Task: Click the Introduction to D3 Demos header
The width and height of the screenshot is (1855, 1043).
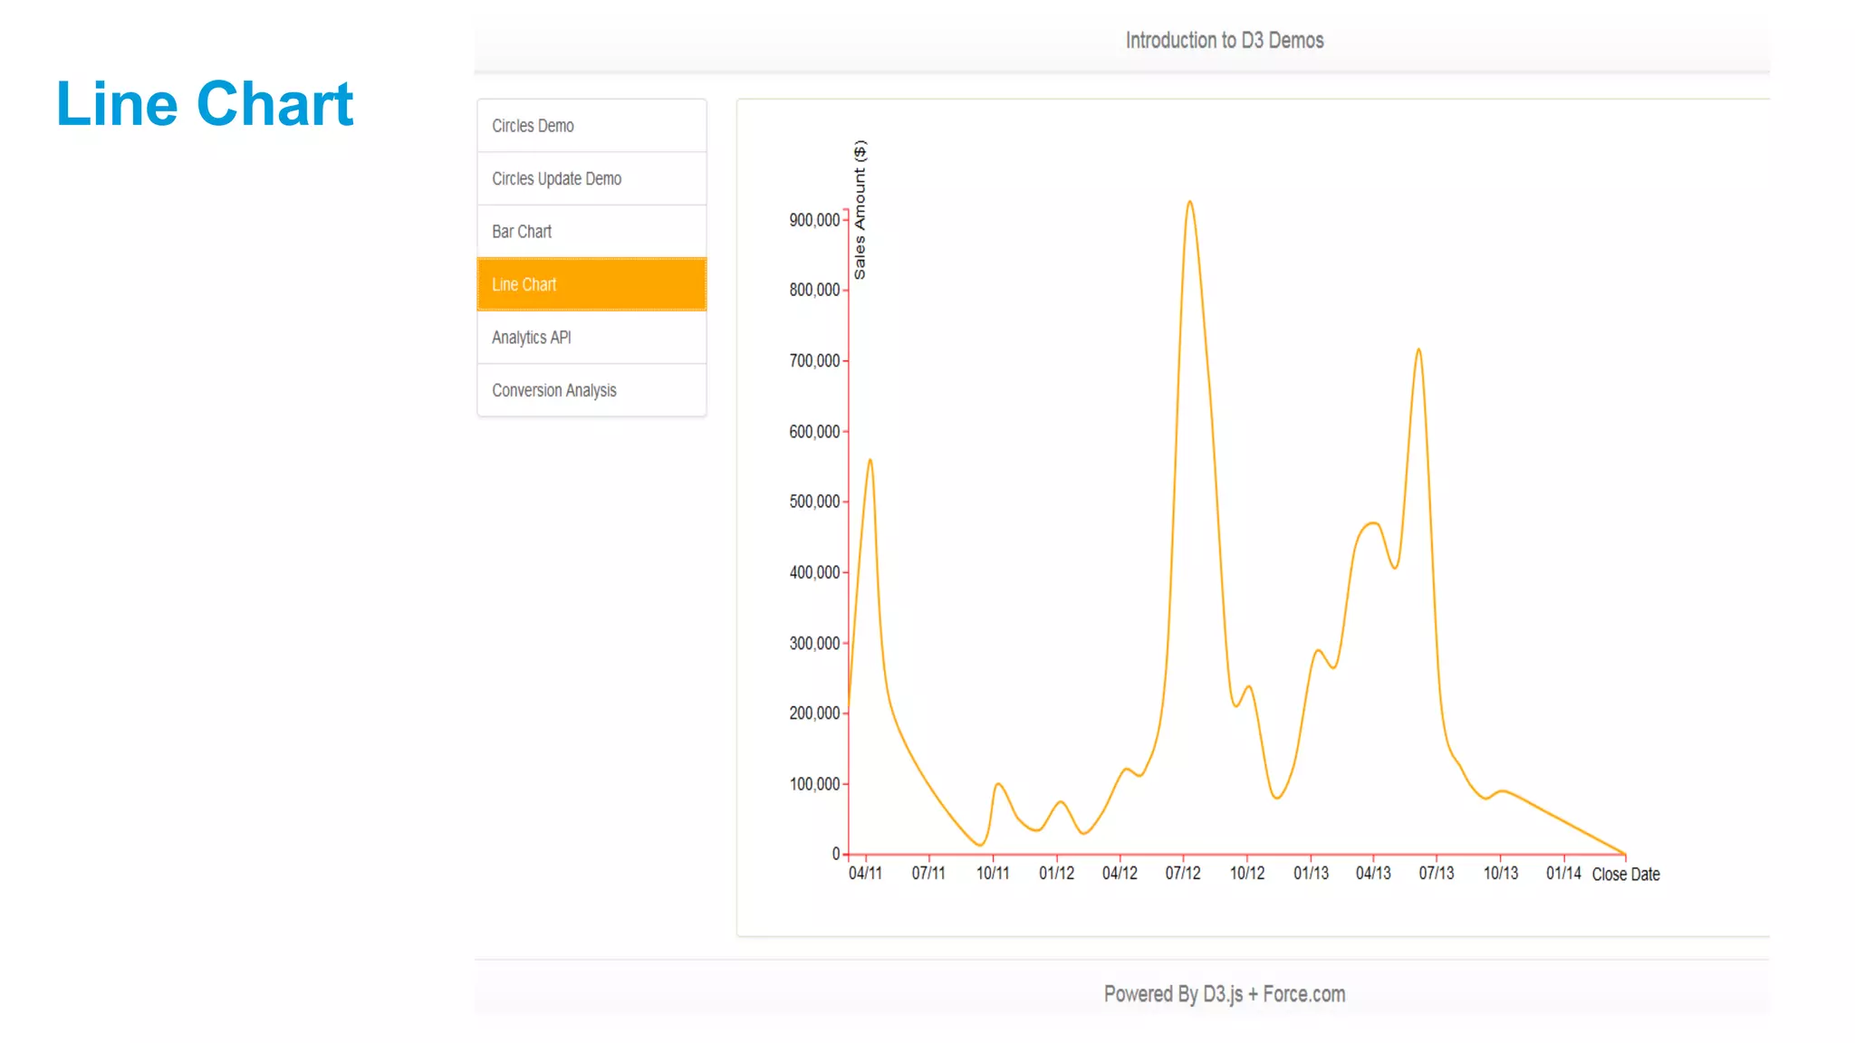Action: pyautogui.click(x=1224, y=41)
